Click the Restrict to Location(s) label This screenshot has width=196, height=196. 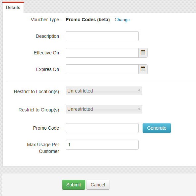pos(36,92)
